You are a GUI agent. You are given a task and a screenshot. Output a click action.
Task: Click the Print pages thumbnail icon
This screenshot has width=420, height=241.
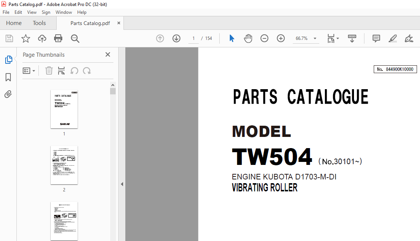tap(61, 71)
